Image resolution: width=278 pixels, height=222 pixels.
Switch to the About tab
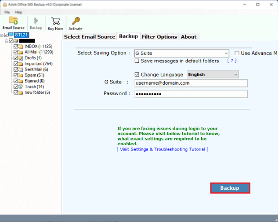189,37
